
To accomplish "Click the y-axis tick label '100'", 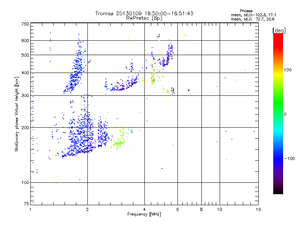I will point(25,183).
